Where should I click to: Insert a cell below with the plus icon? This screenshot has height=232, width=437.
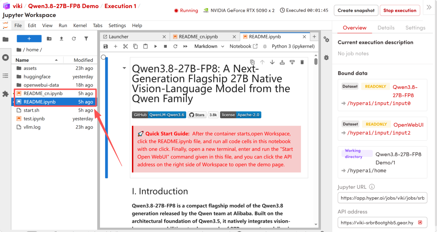click(115, 46)
